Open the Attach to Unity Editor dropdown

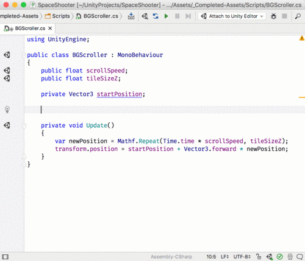point(232,16)
